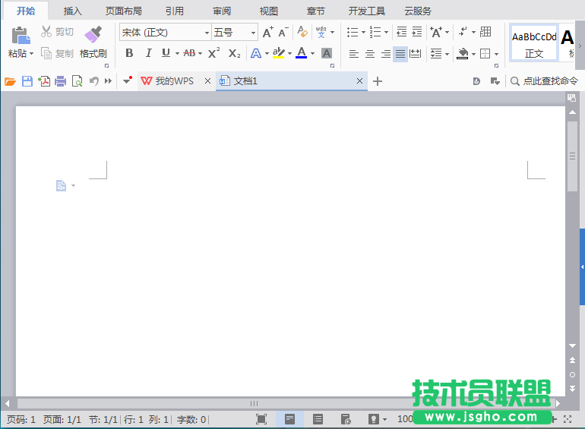
Task: Toggle Italic formatting
Action: [x=148, y=53]
